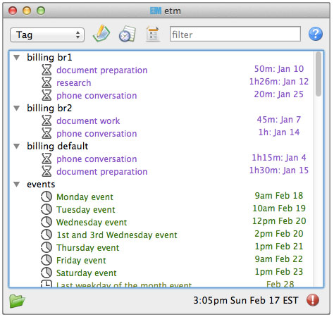
Task: Click hourglass icon of 1h30m document preparation
Action: coord(47,171)
